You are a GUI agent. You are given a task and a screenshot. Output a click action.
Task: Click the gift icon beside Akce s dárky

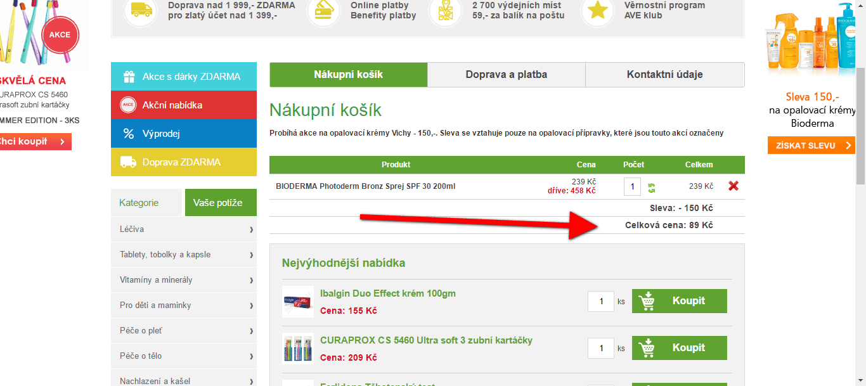(x=129, y=77)
